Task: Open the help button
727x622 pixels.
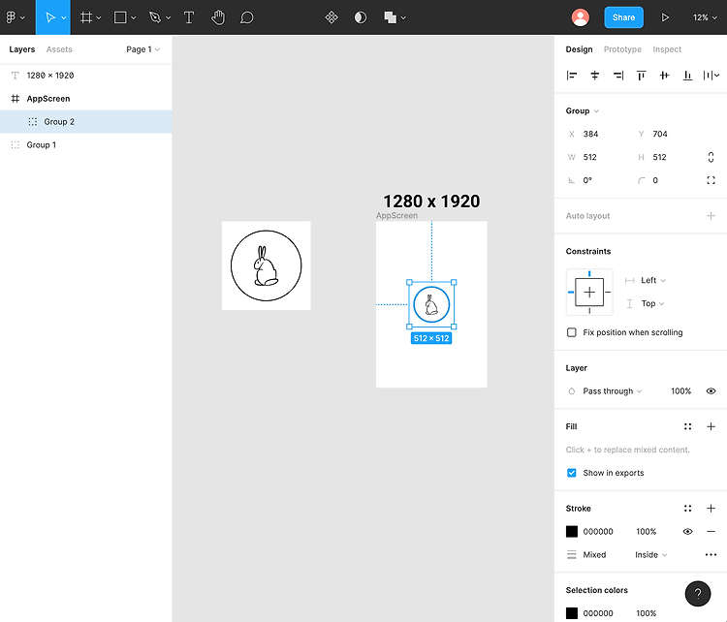Action: [698, 593]
